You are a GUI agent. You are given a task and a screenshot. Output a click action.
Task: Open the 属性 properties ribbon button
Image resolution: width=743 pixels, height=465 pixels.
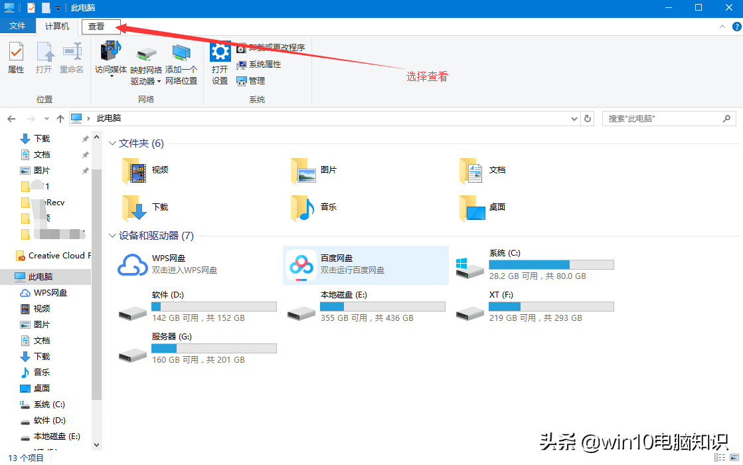click(x=16, y=57)
